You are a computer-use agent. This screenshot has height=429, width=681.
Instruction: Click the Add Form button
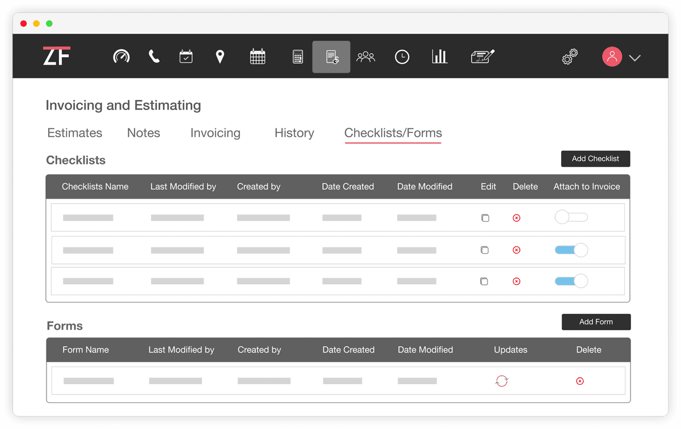tap(596, 322)
